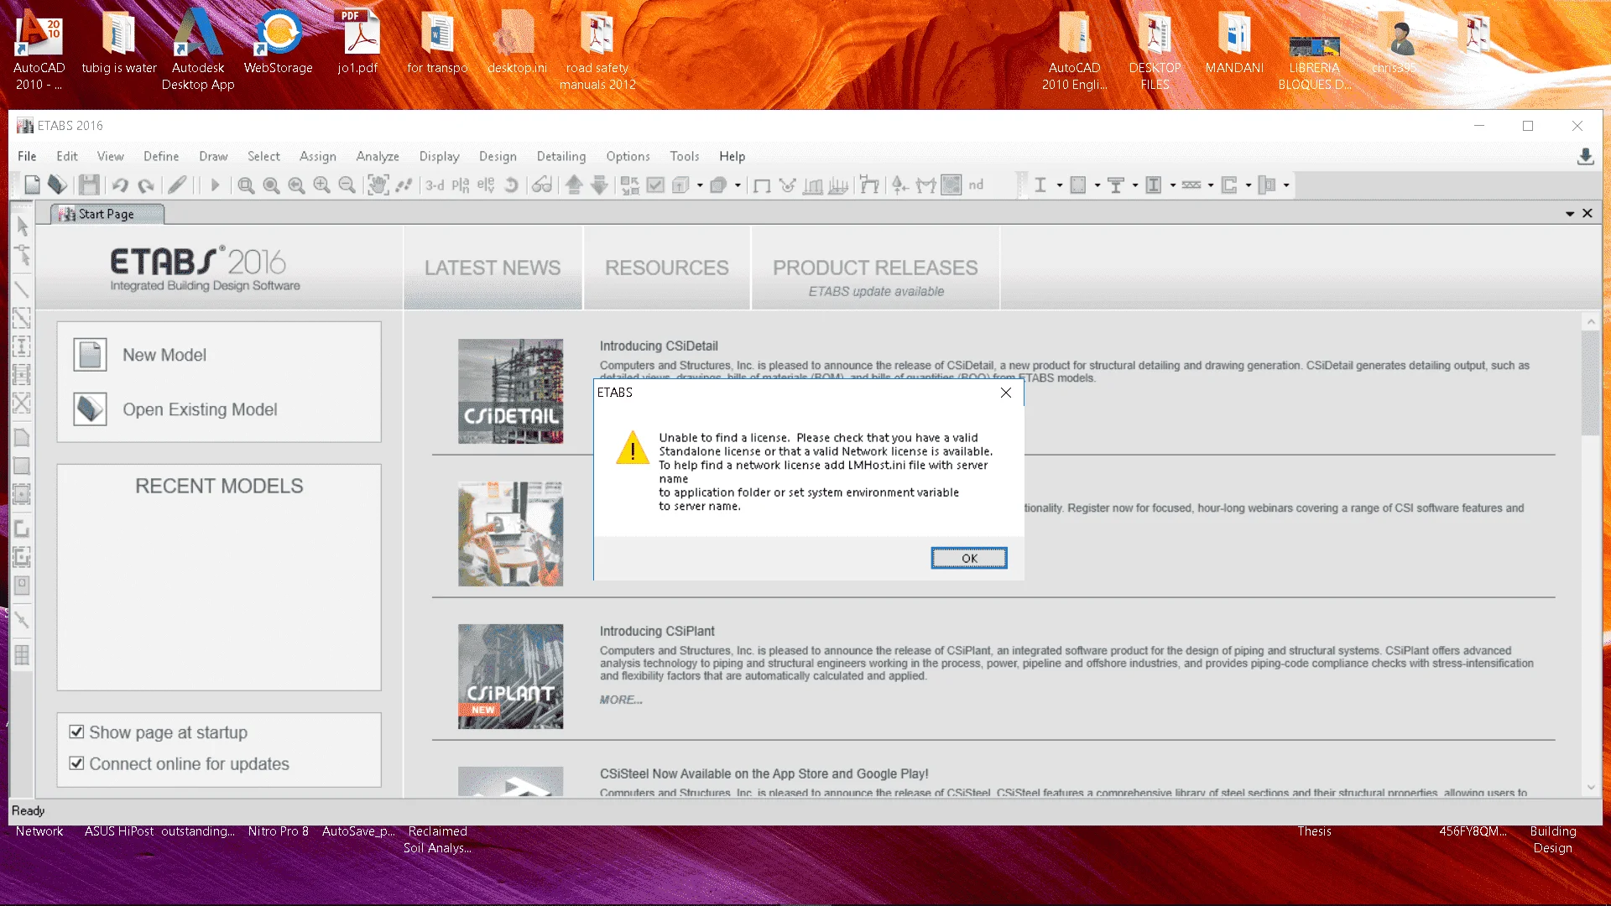Image resolution: width=1611 pixels, height=906 pixels.
Task: Click the Plan view toolbar icon
Action: [461, 185]
